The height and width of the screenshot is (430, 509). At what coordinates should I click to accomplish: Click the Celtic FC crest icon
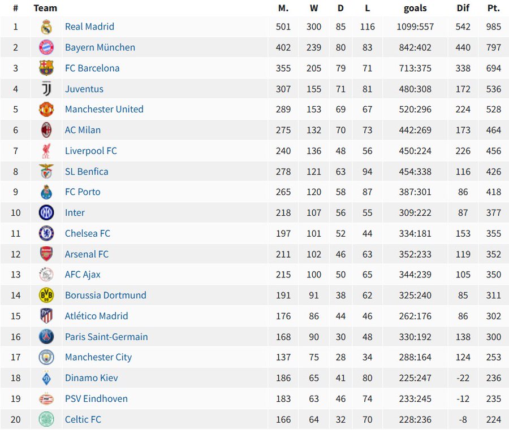pos(46,419)
